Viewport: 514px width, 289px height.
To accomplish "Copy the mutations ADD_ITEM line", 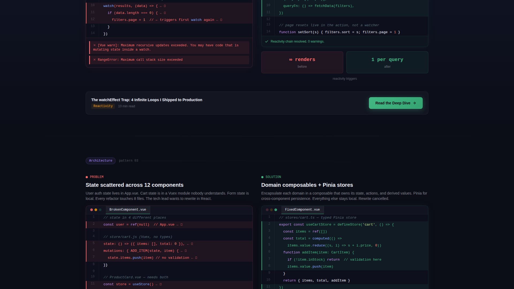I will [186, 251].
